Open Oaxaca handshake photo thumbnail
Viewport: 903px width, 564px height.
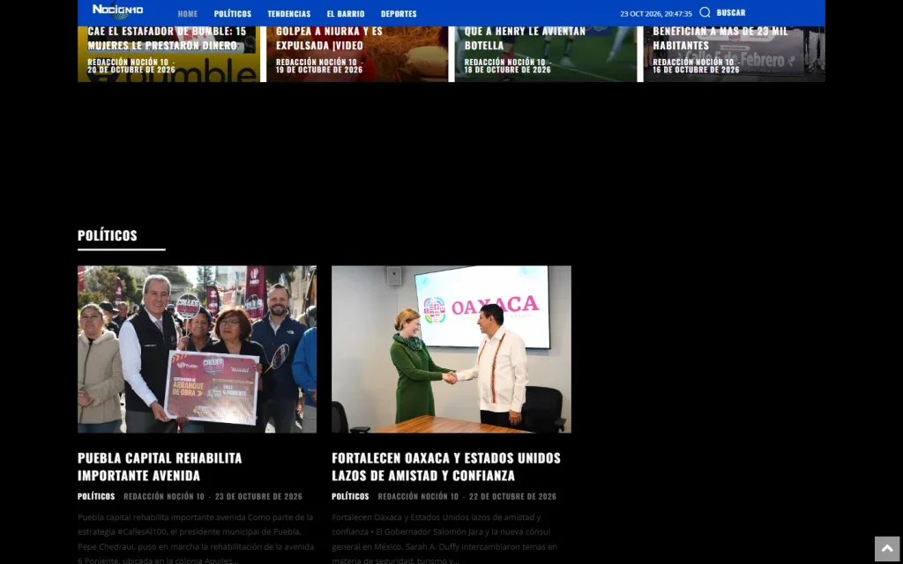(x=451, y=349)
